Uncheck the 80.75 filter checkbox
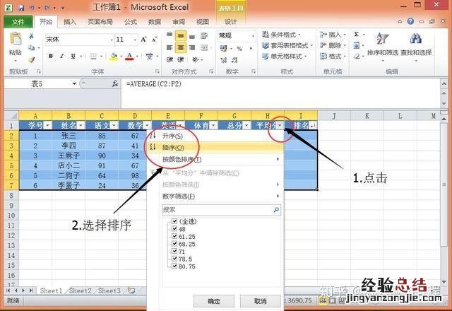This screenshot has width=452, height=311. tap(174, 266)
